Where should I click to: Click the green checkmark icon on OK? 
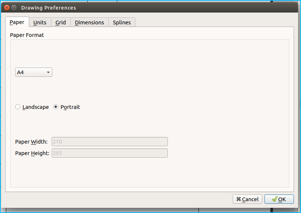(274, 199)
